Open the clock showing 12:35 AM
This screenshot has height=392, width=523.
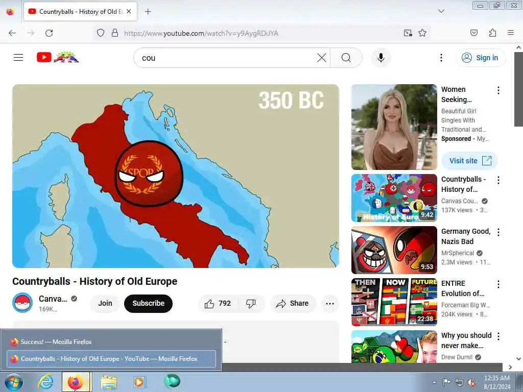coord(496,382)
